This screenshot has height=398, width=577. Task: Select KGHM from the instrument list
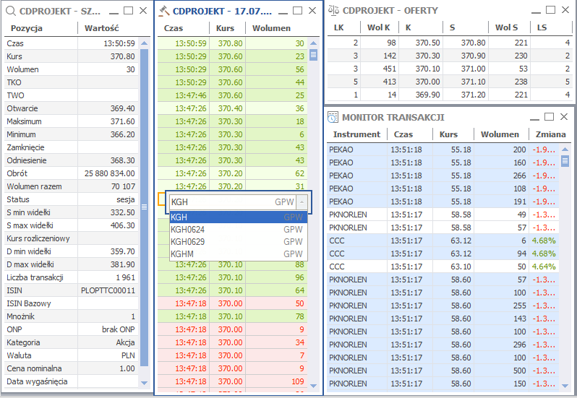point(239,254)
